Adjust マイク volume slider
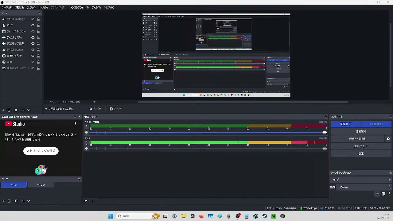Screen dimensions: 393x221 coord(208,149)
